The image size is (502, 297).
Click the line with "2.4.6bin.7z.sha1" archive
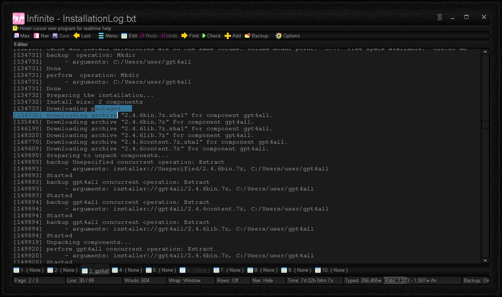(x=143, y=115)
